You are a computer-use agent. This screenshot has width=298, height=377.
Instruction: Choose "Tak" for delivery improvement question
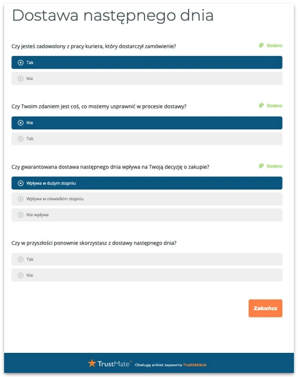tap(147, 139)
